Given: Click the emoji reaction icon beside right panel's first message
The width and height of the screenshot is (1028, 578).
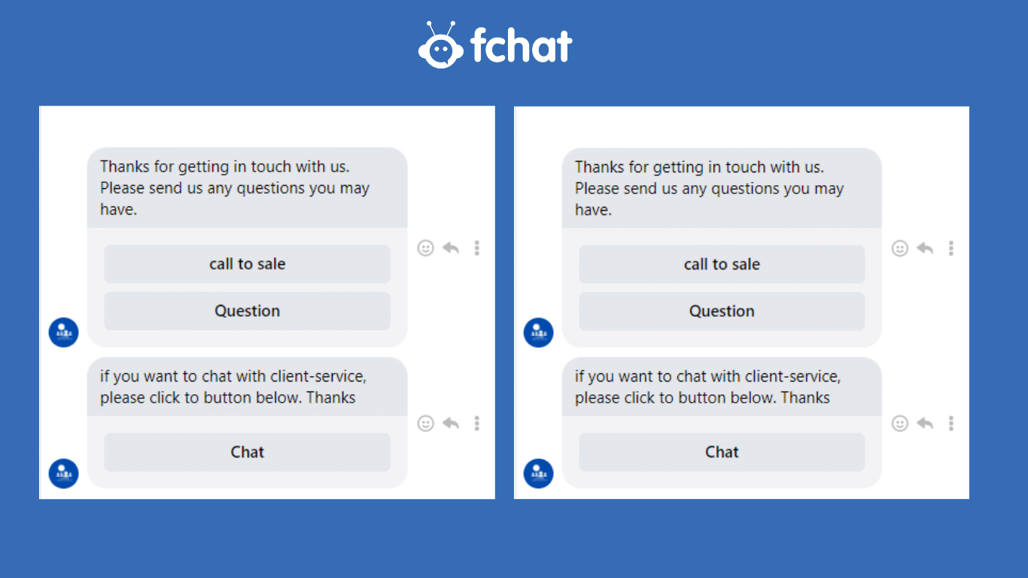Looking at the screenshot, I should [x=900, y=248].
